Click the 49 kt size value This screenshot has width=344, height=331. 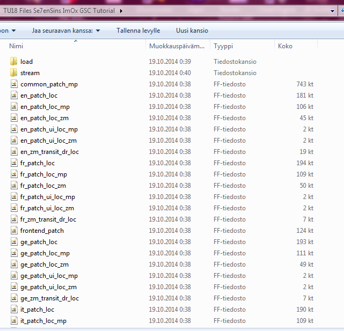pyautogui.click(x=306, y=264)
